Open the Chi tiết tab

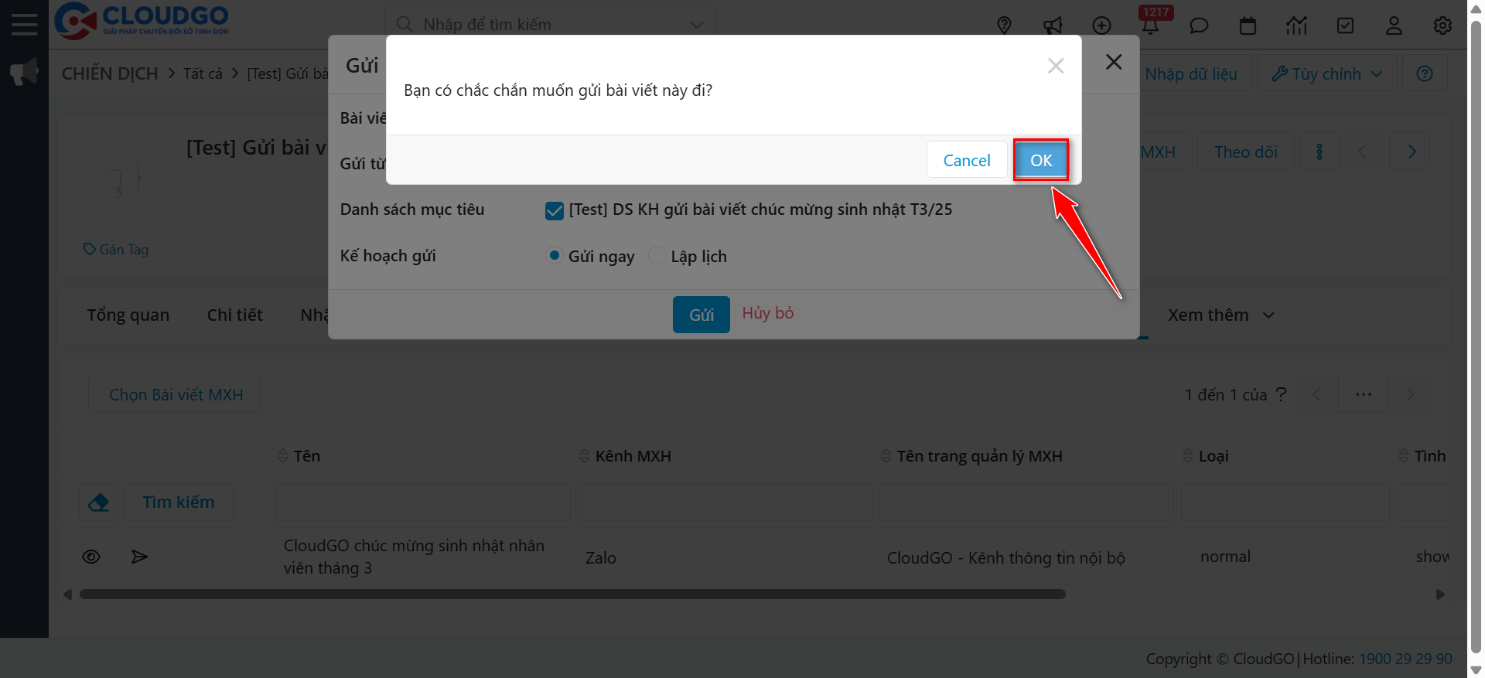[235, 315]
